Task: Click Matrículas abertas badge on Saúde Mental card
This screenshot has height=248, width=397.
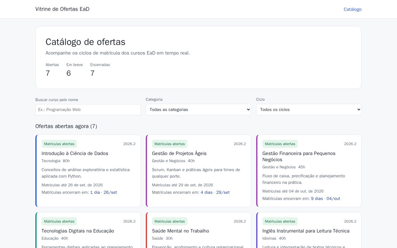Action: [170, 221]
